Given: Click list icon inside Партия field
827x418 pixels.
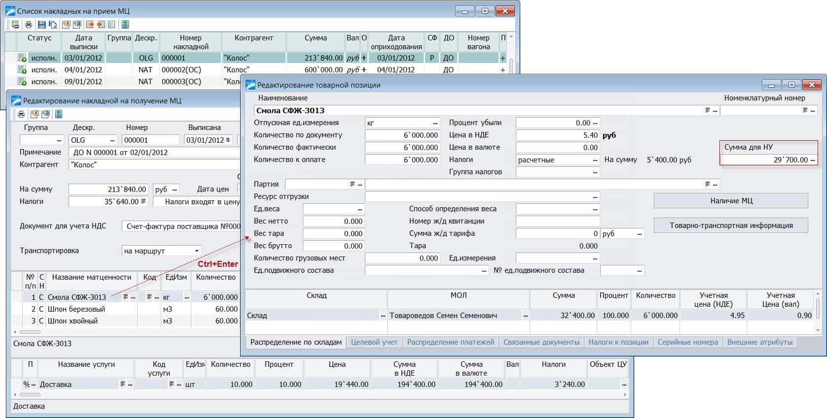Looking at the screenshot, I should point(353,184).
